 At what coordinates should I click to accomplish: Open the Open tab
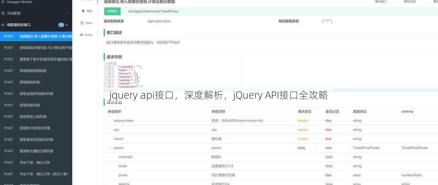86,23
